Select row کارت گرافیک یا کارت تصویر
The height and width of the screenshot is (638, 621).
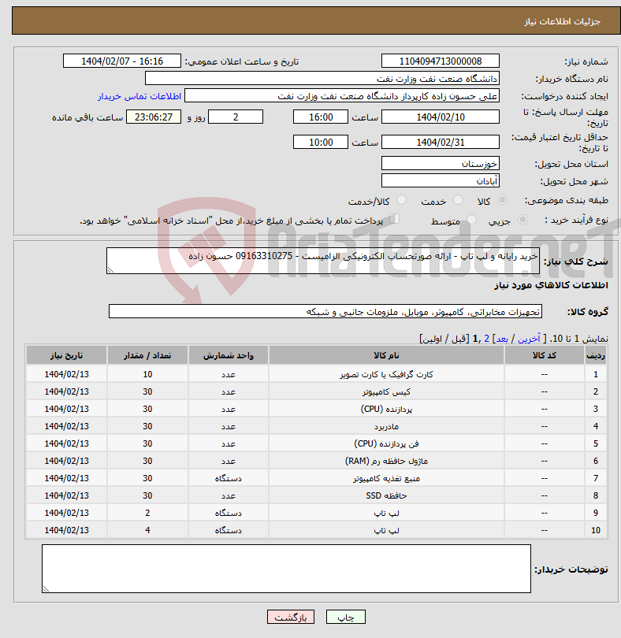point(316,374)
